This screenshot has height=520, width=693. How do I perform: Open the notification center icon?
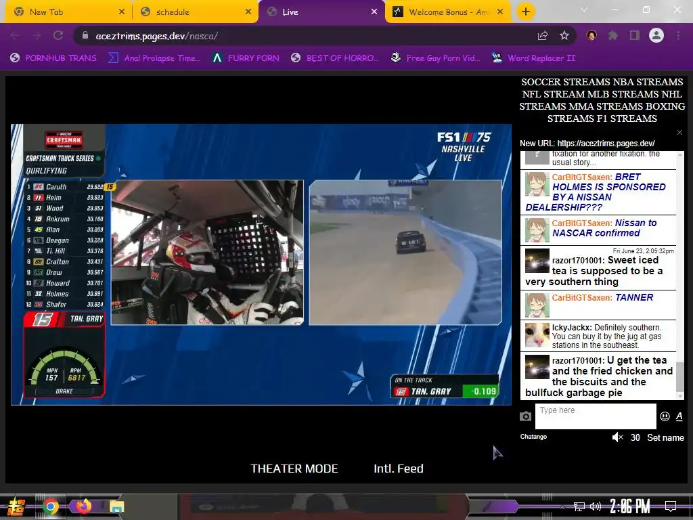(671, 506)
